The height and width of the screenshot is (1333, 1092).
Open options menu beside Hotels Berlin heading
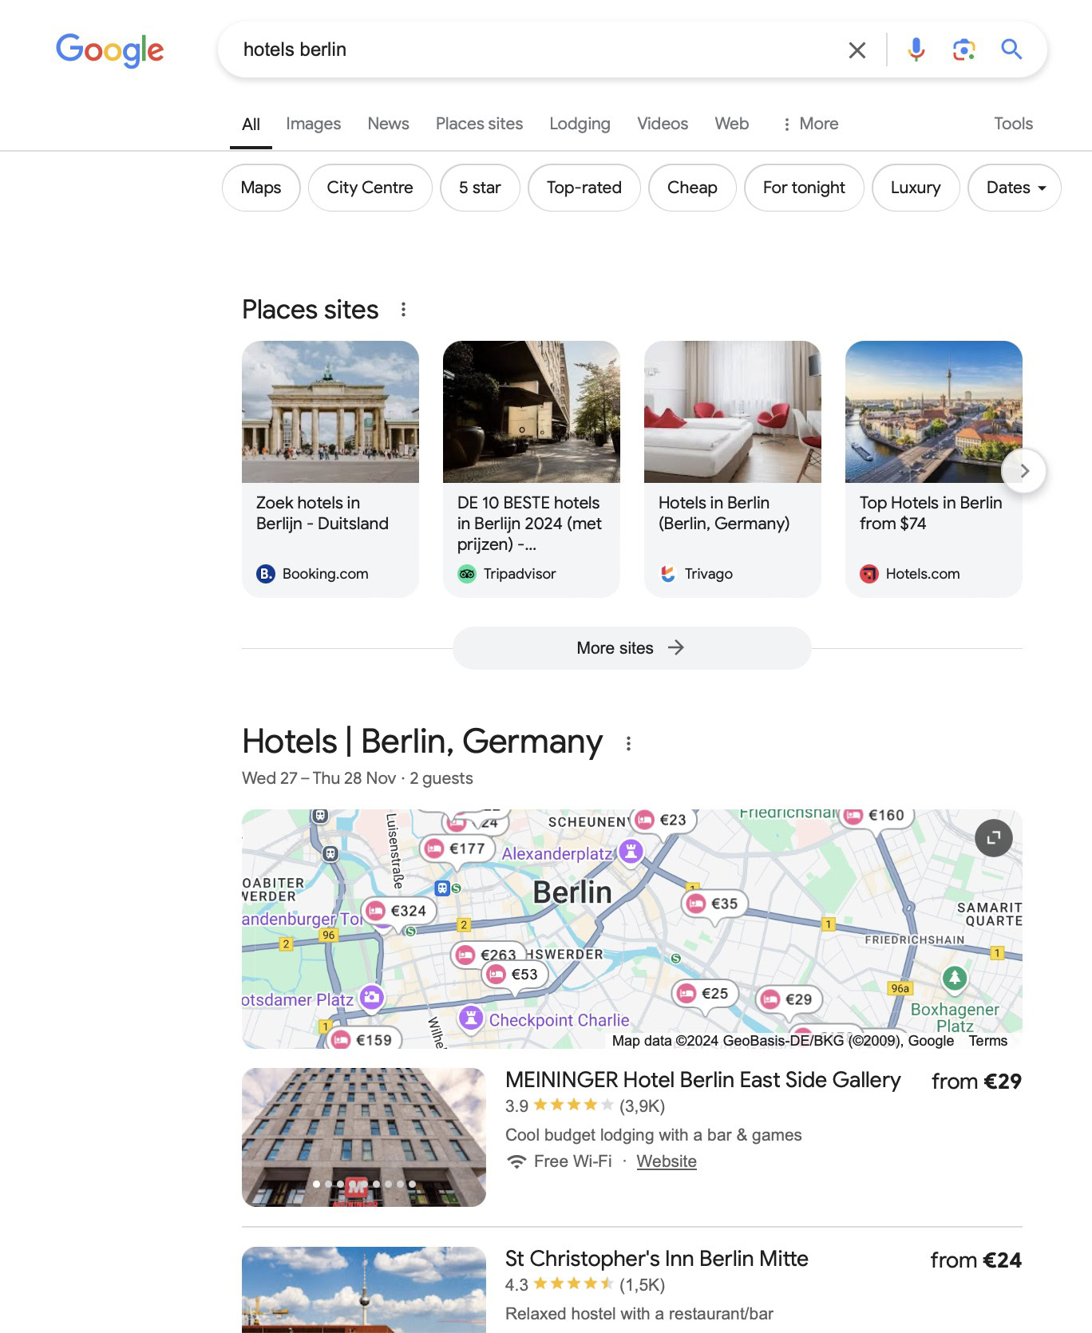[628, 744]
